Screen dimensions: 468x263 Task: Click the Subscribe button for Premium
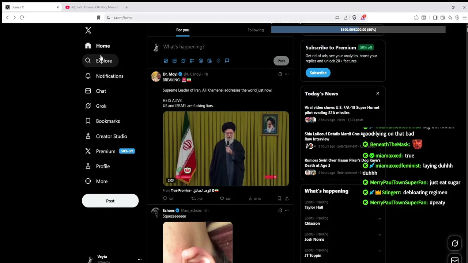tap(318, 73)
